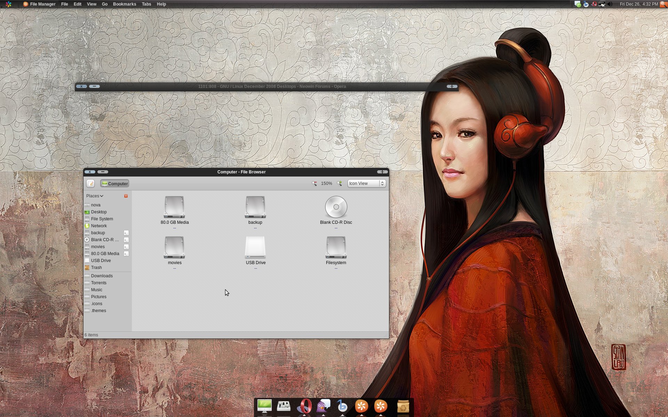Click the zoom in magnifier icon
This screenshot has width=668, height=417.
[339, 183]
